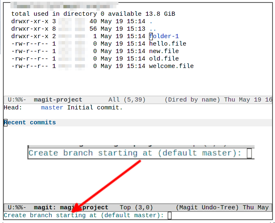Screen dimensions: 275x223
Task: Click the zoomed 'Create branch starting at' prompt callout
Action: [141, 153]
